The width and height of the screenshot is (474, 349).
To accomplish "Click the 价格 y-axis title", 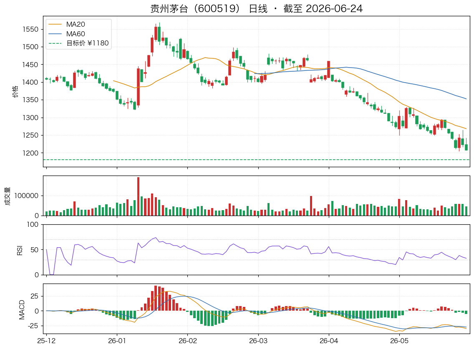I will [15, 92].
